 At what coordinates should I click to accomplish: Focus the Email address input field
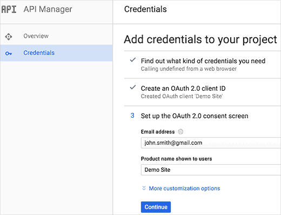(x=211, y=143)
